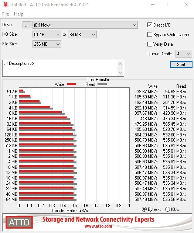Close the ATTO Disk Benchmark window

tap(186, 4)
